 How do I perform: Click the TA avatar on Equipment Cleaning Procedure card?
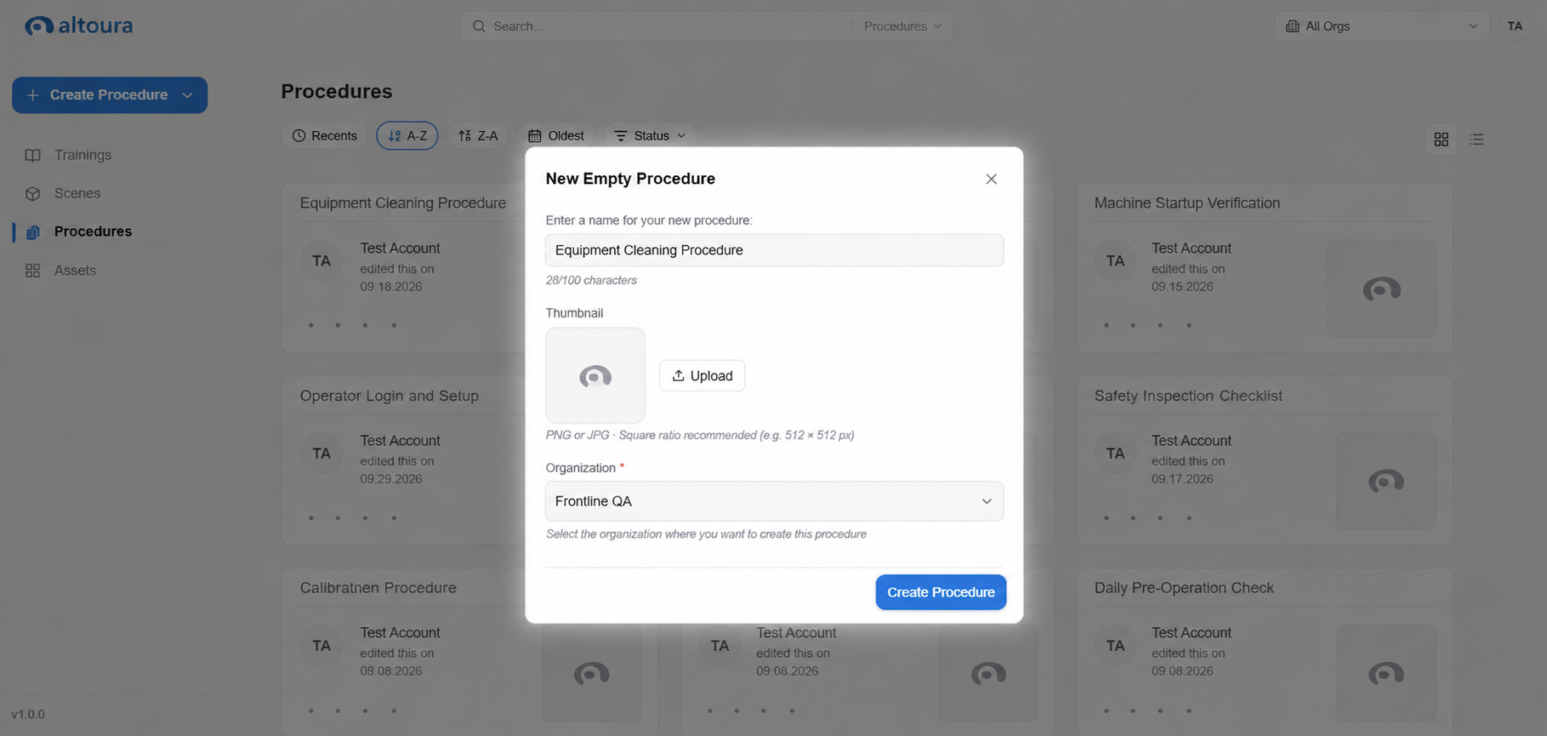(321, 261)
